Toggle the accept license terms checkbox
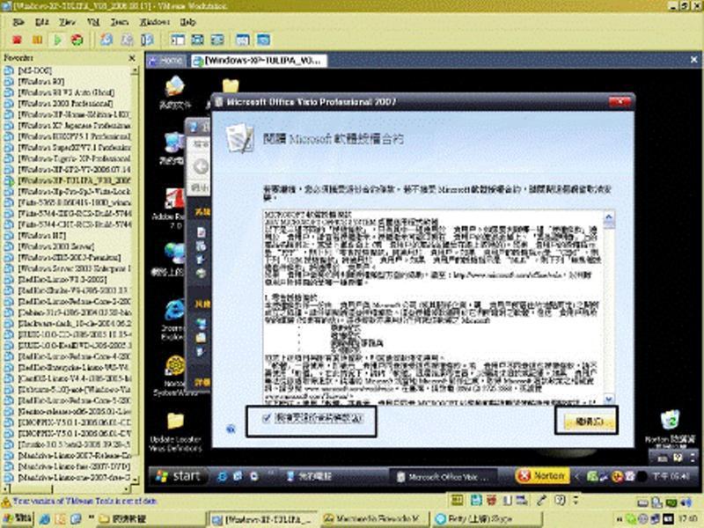 [267, 419]
